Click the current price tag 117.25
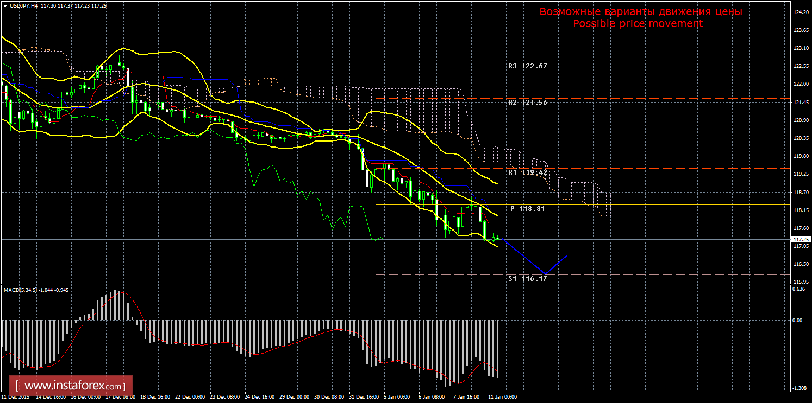 (x=801, y=239)
